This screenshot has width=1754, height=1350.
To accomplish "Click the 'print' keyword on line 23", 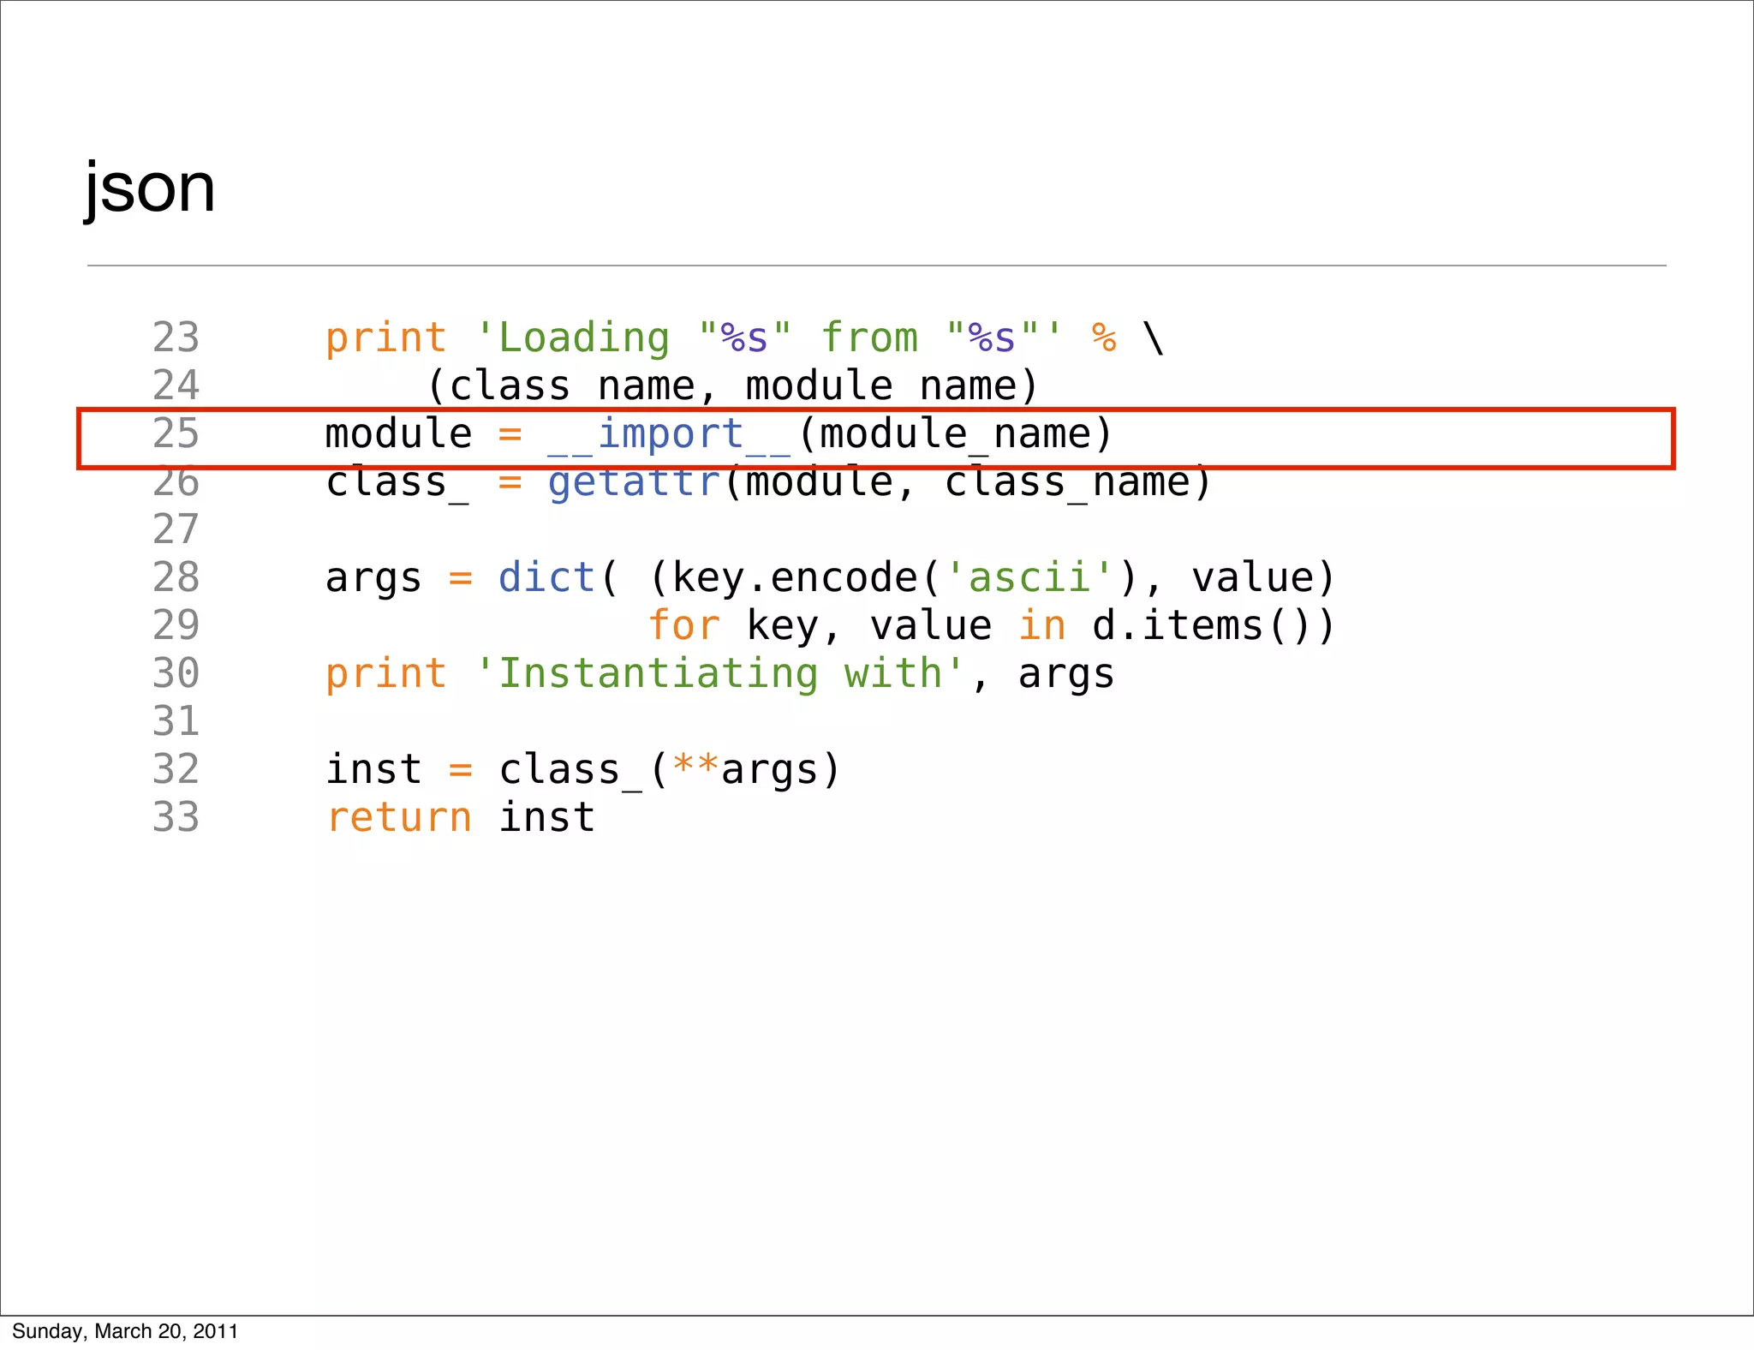I will [386, 339].
